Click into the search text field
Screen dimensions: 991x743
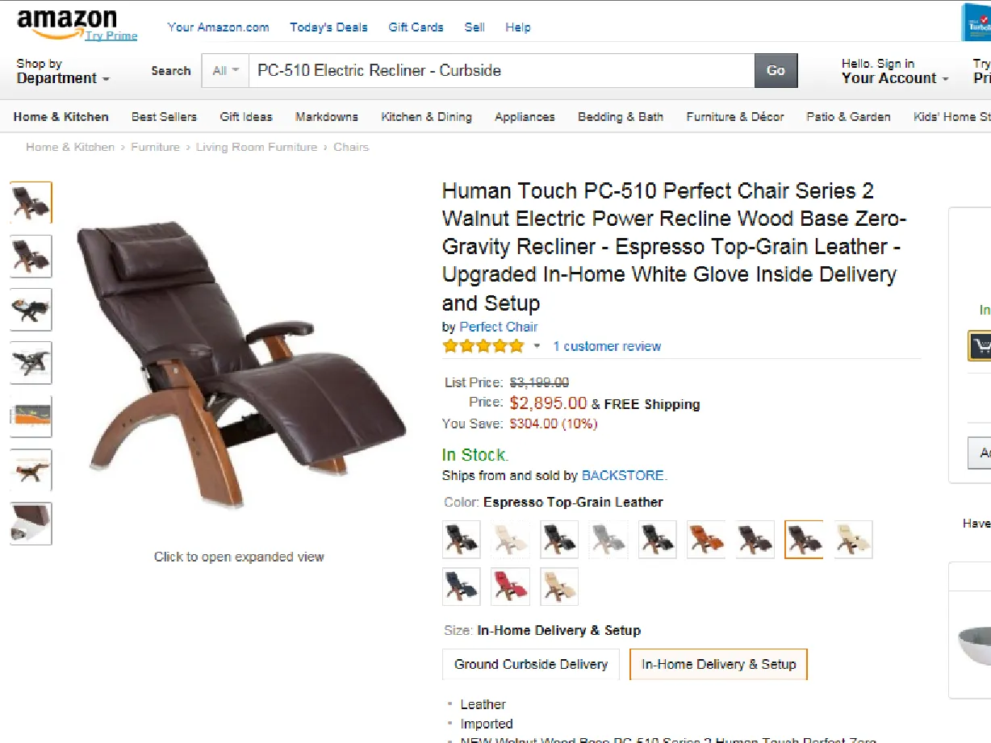pyautogui.click(x=501, y=70)
